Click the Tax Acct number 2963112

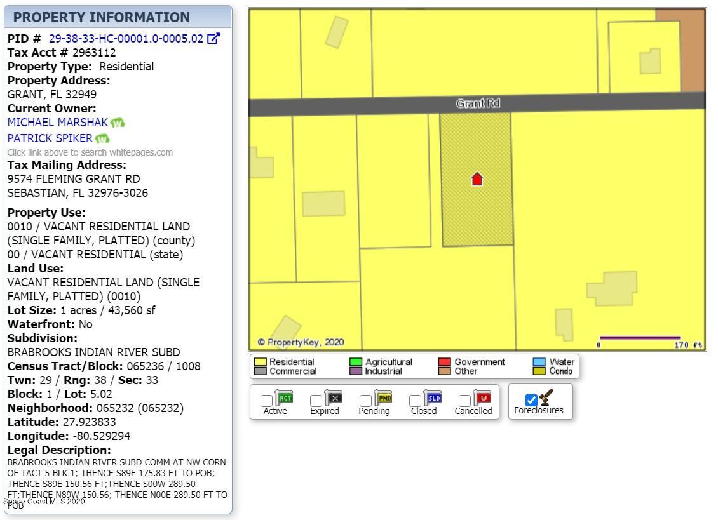coord(94,53)
